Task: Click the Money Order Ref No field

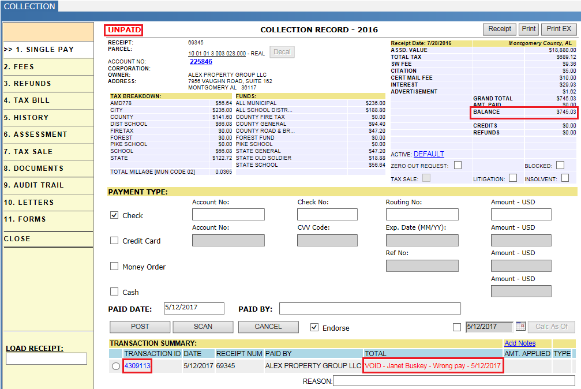Action: (422, 266)
